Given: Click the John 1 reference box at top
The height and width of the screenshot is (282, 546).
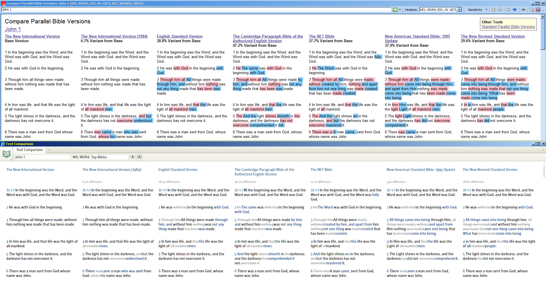Looking at the screenshot, I should [196, 10].
